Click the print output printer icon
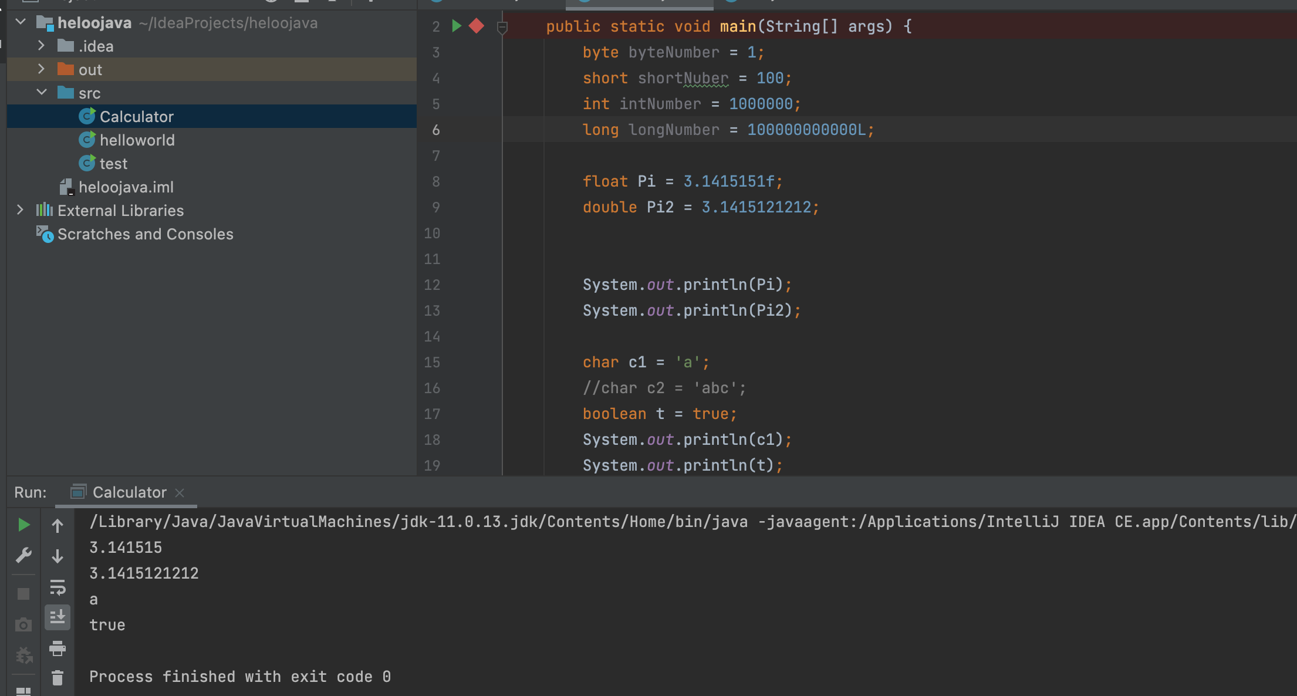 tap(58, 648)
